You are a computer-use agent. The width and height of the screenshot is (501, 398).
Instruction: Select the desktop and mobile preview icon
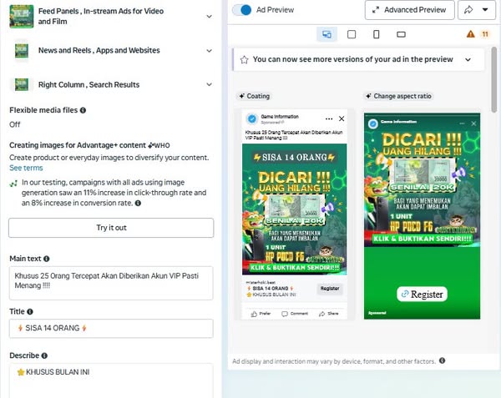click(x=326, y=34)
